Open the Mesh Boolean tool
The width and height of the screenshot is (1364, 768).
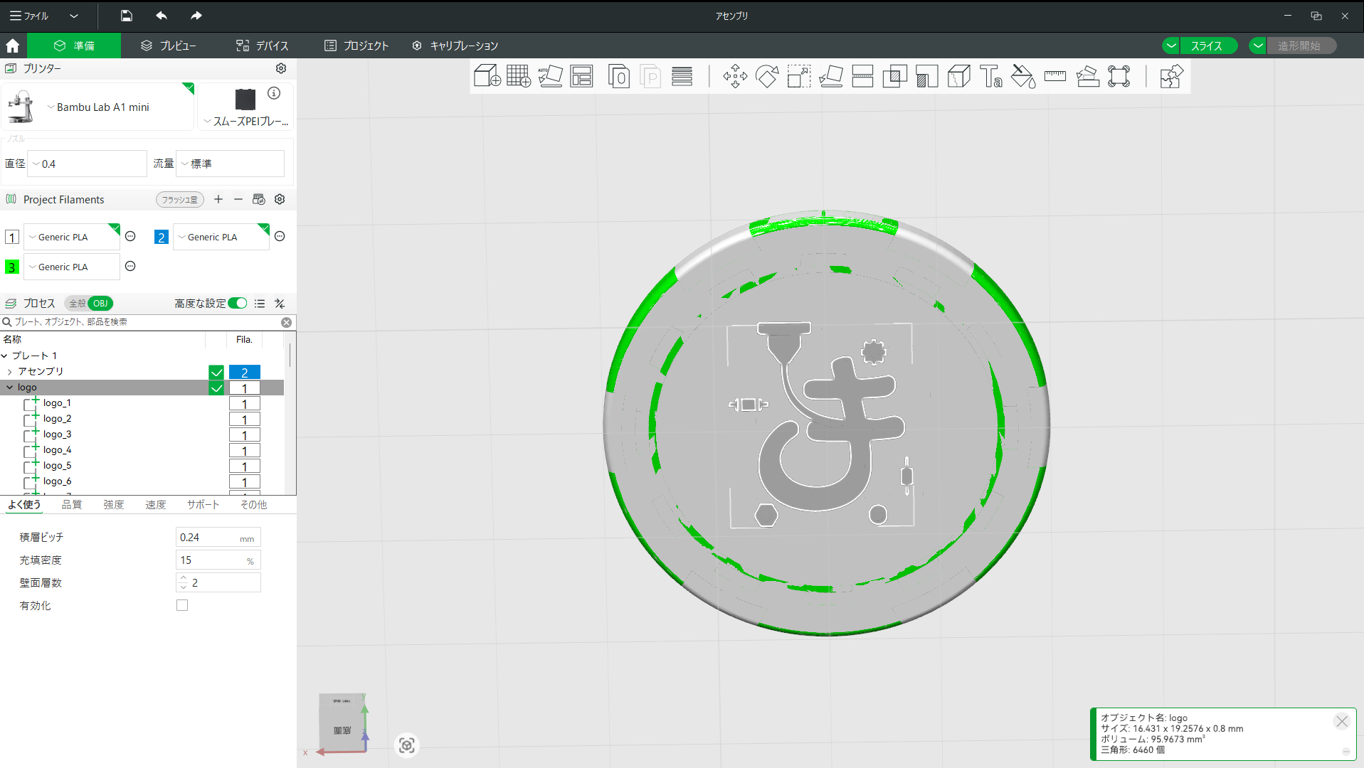pyautogui.click(x=894, y=76)
